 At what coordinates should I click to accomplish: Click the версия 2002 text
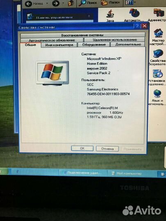tap(97, 68)
